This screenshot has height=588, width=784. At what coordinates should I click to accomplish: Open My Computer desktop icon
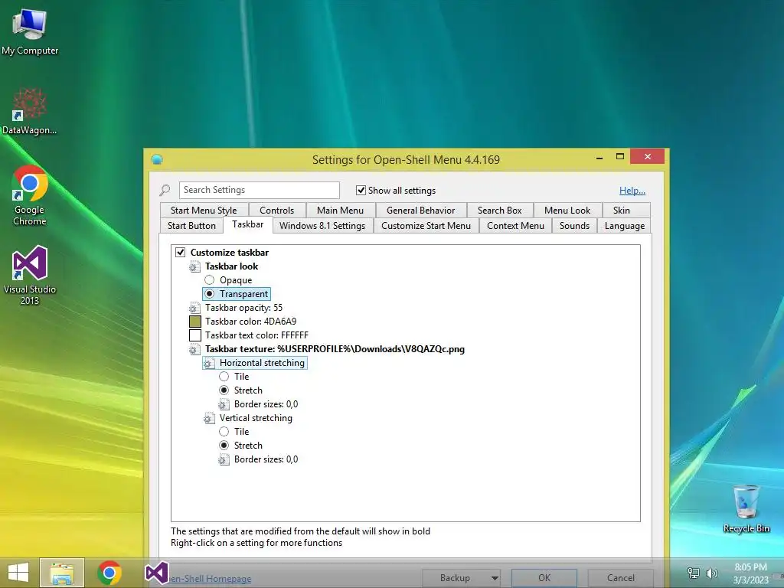pos(30,31)
